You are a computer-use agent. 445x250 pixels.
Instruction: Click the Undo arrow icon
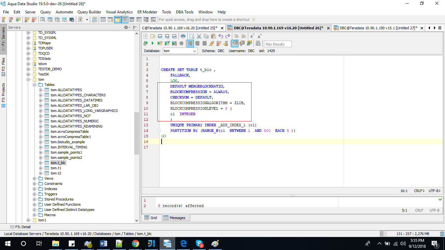pyautogui.click(x=221, y=36)
